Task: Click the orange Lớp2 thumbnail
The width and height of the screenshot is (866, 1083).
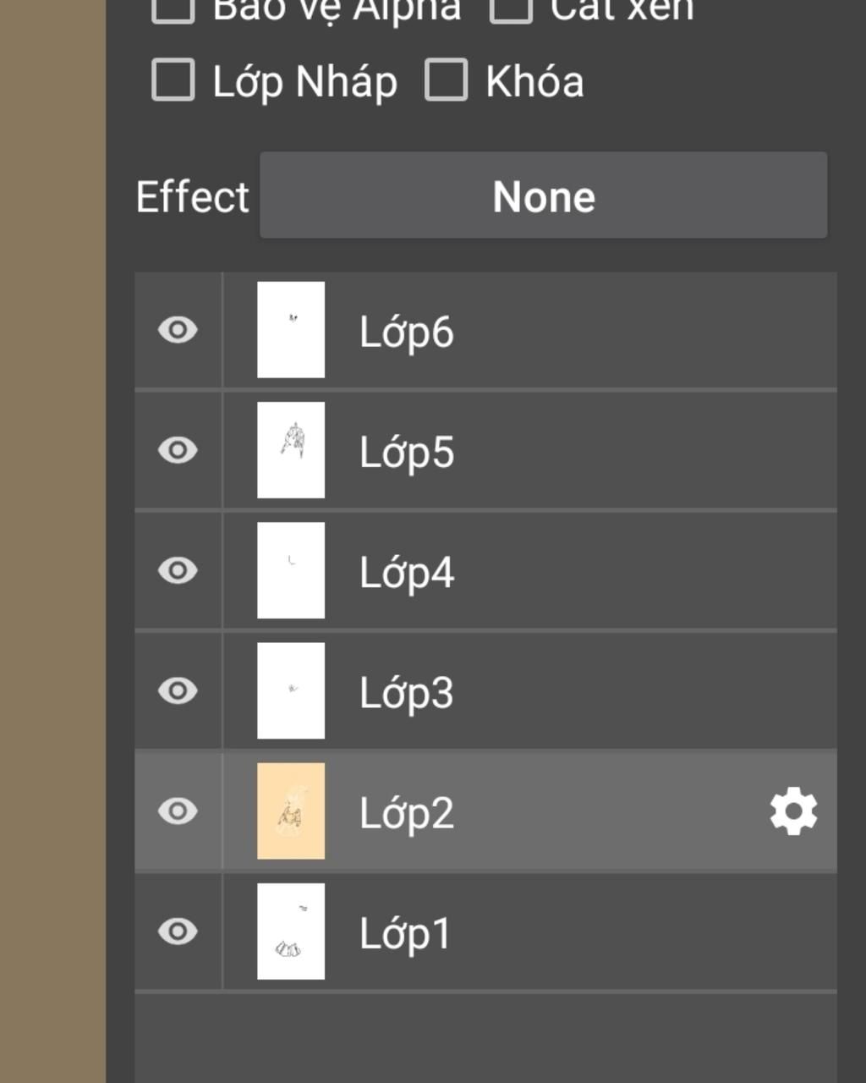Action: point(291,811)
